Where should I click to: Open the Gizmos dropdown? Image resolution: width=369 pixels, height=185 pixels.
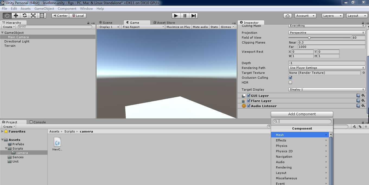[228, 27]
